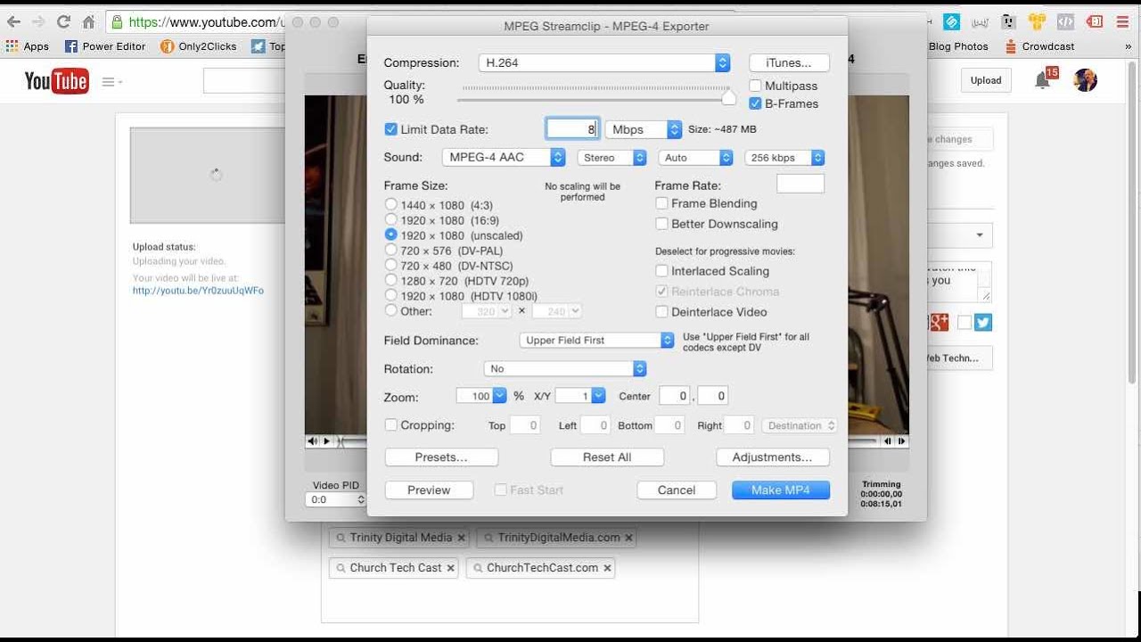Click the Quality slider handle
Screen dimensions: 1141x642
click(x=729, y=96)
